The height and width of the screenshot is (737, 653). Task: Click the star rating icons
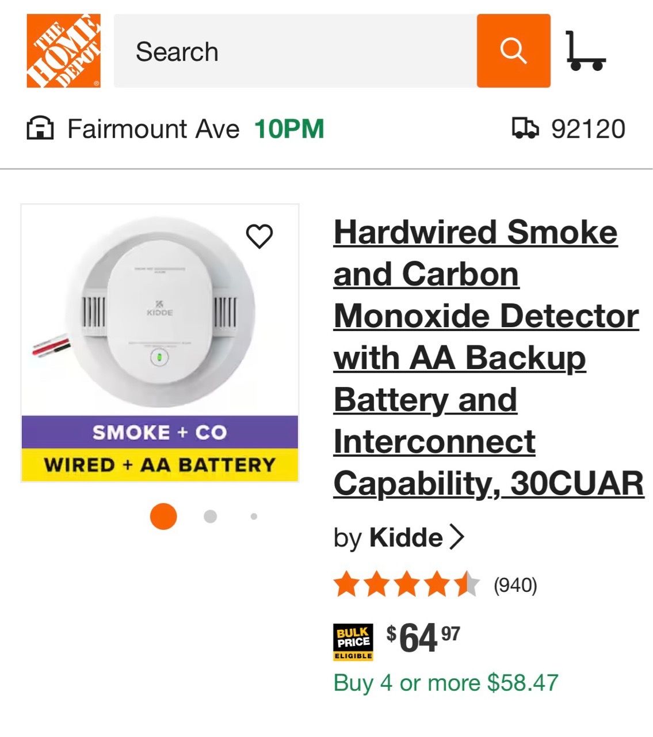[x=407, y=585]
